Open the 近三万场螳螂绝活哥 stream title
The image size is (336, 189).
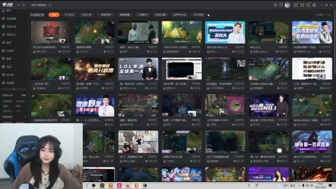218,157
